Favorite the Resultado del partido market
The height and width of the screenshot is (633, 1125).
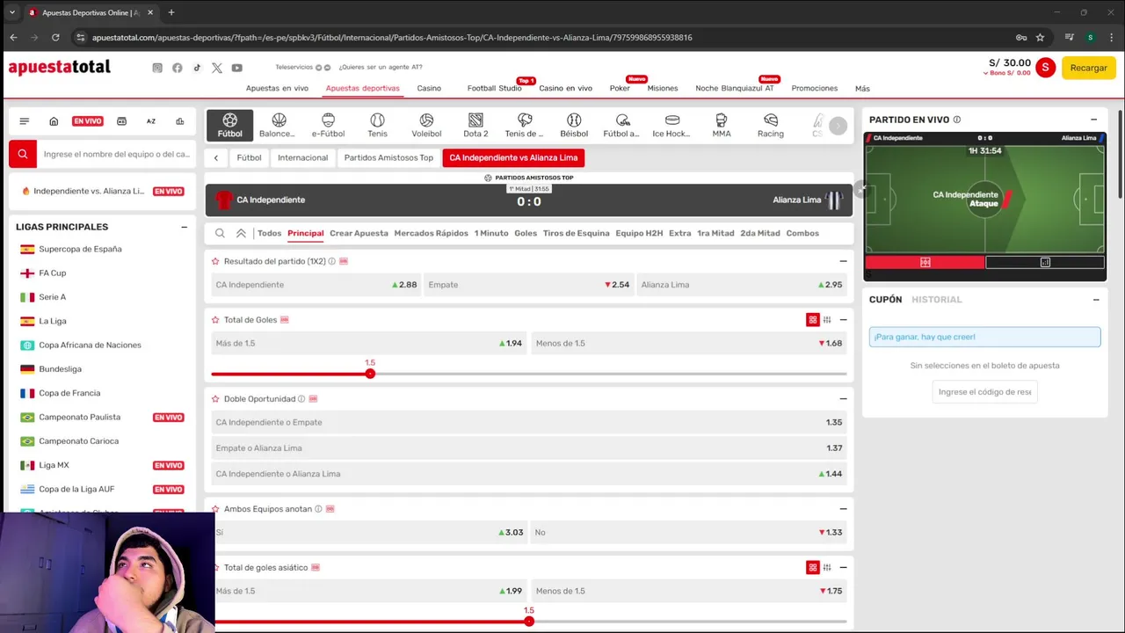(215, 261)
